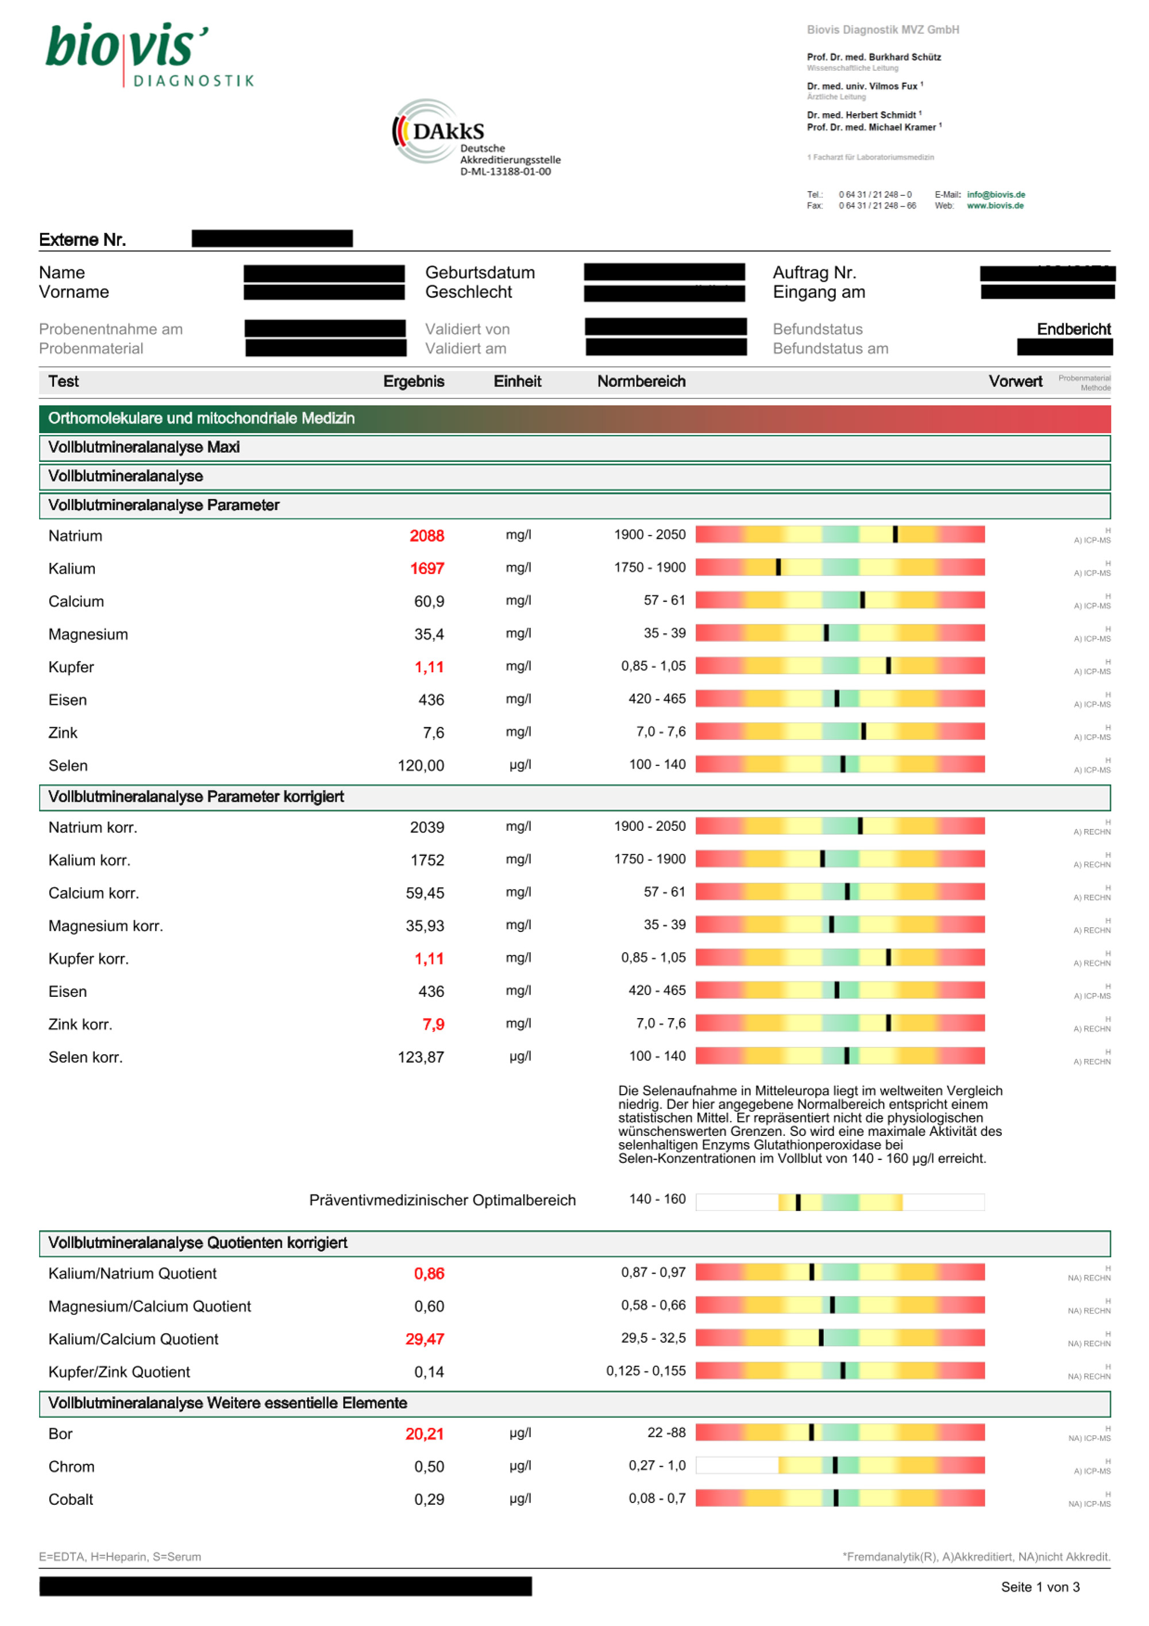Screen dimensions: 1149x1626
Task: Click the Vollblutmineralanalyse Maxi section header
Action: pyautogui.click(x=144, y=447)
